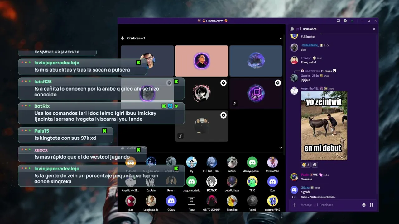Click G0dzu's Discord avatar in chat
399x224 pixels.
tap(294, 190)
